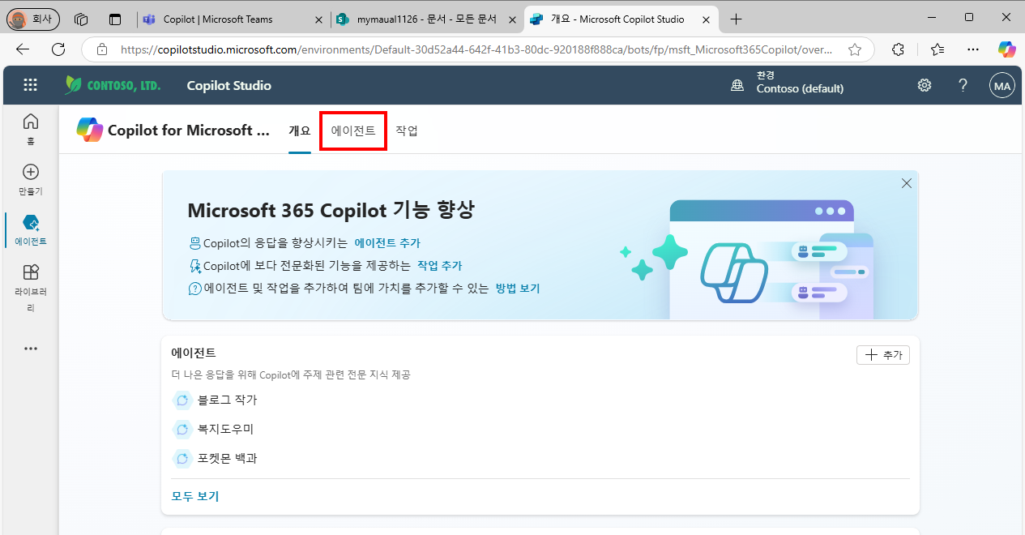Open the MA account avatar

[x=1002, y=85]
